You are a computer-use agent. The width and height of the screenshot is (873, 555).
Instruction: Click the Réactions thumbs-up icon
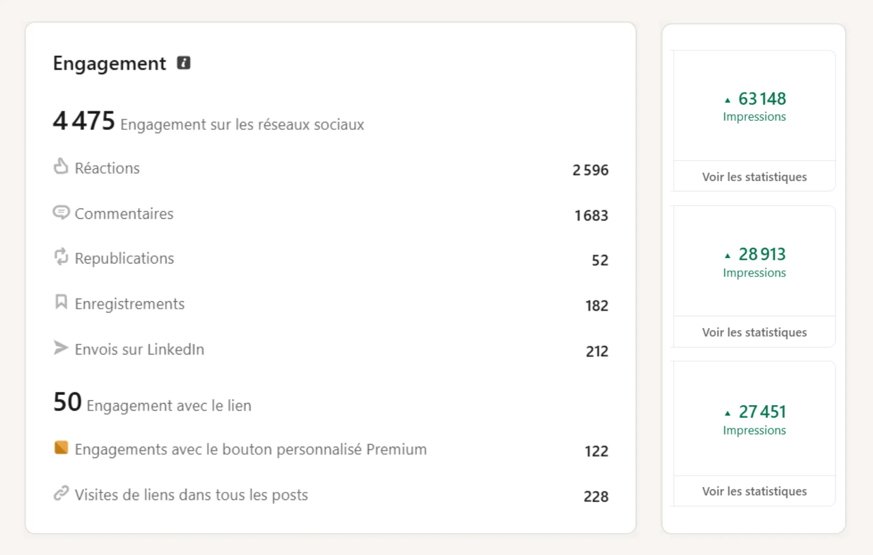(61, 166)
